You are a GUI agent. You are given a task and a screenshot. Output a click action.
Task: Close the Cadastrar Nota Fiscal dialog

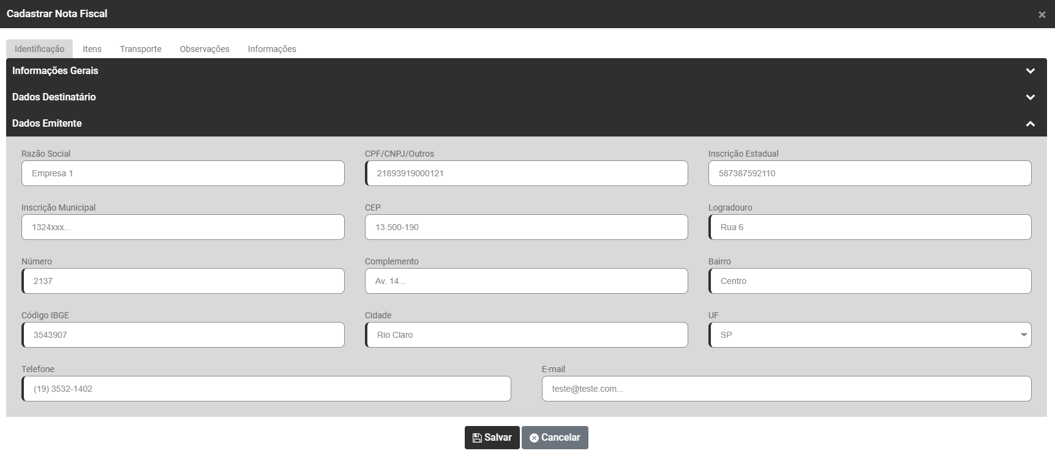point(1042,15)
